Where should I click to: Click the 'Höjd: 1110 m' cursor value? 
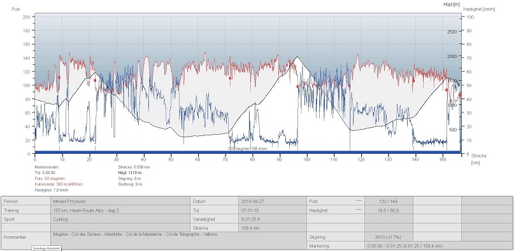[130, 172]
